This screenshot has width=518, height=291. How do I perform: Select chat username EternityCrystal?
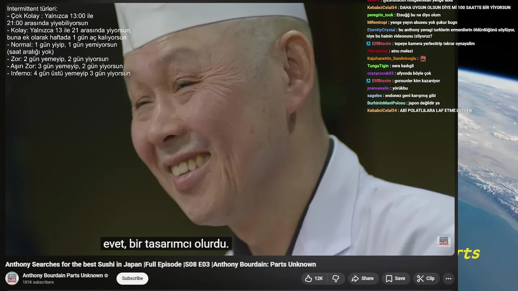tap(381, 30)
